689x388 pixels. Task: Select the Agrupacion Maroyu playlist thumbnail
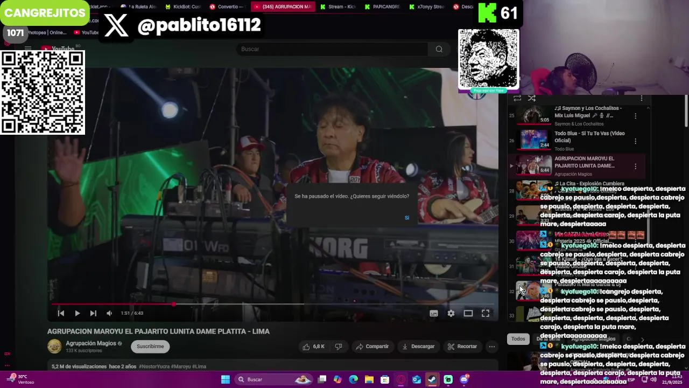[x=534, y=166]
